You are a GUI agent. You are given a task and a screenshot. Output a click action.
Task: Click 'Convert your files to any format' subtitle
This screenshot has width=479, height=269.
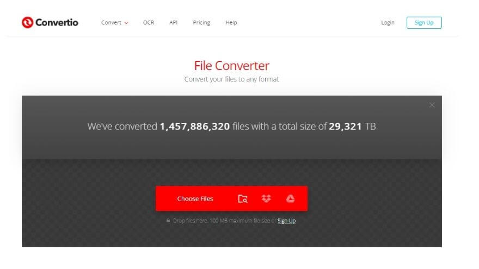pos(232,79)
